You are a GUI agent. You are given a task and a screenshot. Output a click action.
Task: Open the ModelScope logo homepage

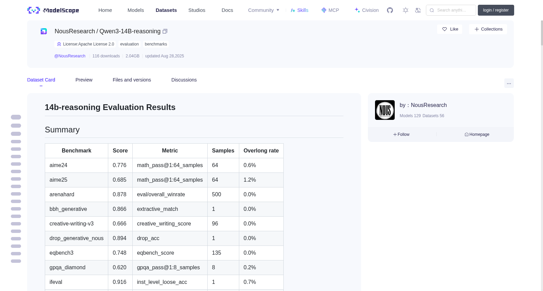53,10
